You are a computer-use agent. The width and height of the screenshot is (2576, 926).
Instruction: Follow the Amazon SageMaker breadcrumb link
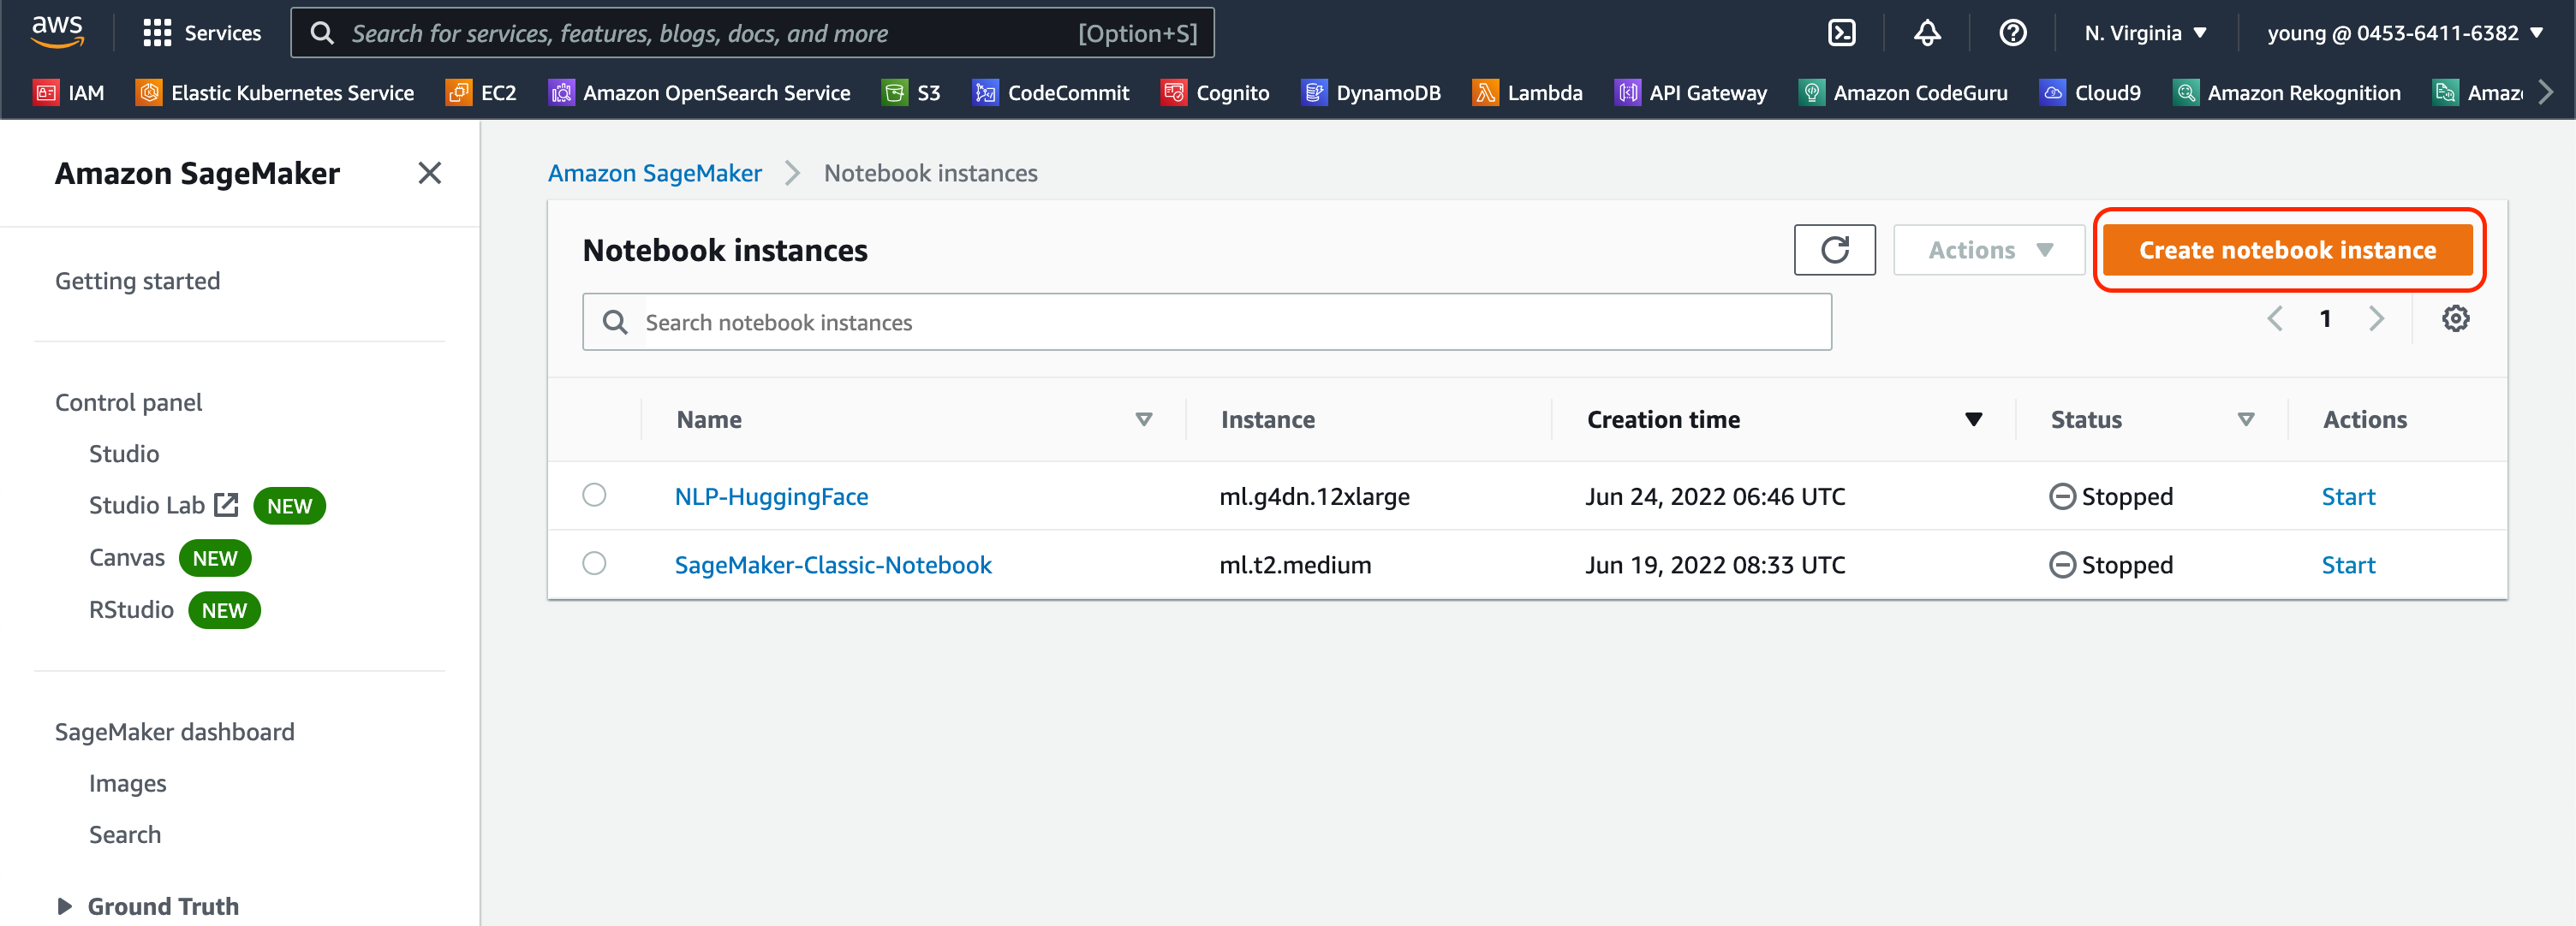654,173
